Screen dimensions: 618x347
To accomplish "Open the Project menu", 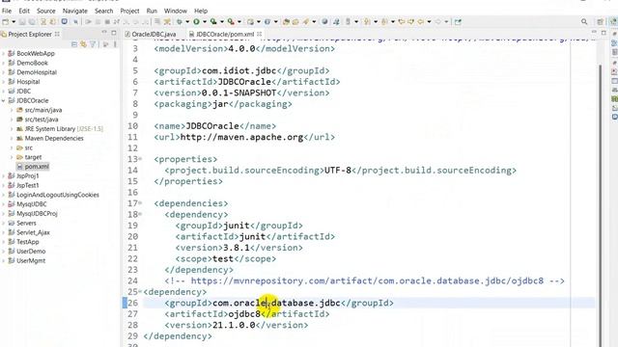I will [x=129, y=11].
